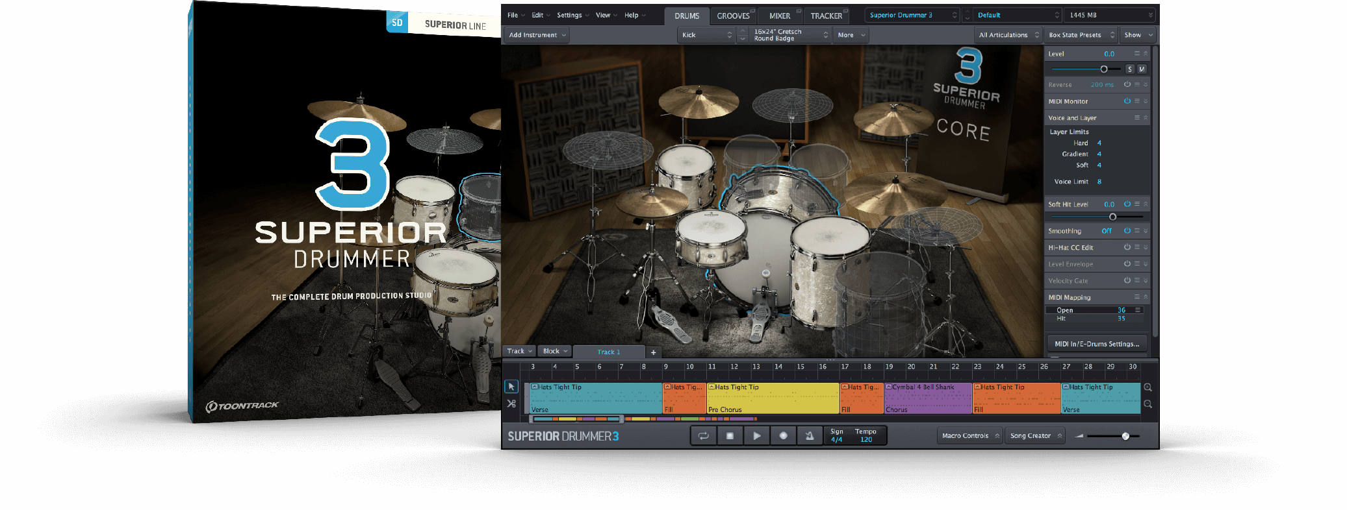
Task: Enable the Velocity Gate power toggle
Action: pyautogui.click(x=1127, y=280)
